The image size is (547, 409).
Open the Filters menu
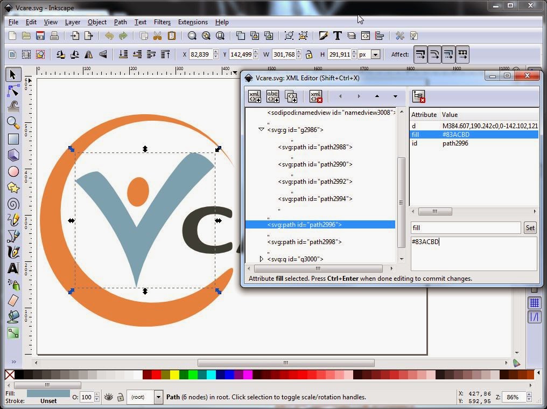click(162, 22)
